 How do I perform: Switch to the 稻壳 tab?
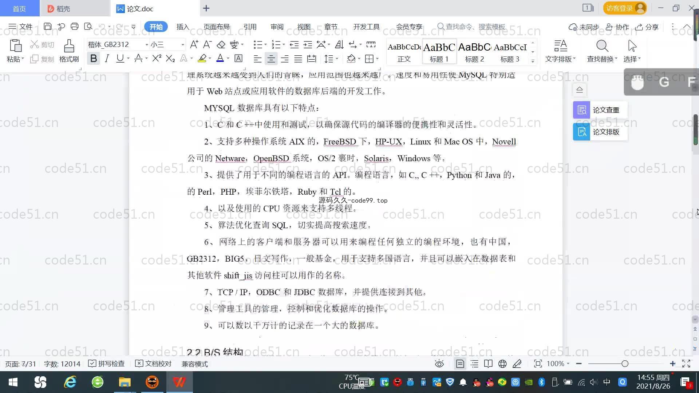pos(75,8)
